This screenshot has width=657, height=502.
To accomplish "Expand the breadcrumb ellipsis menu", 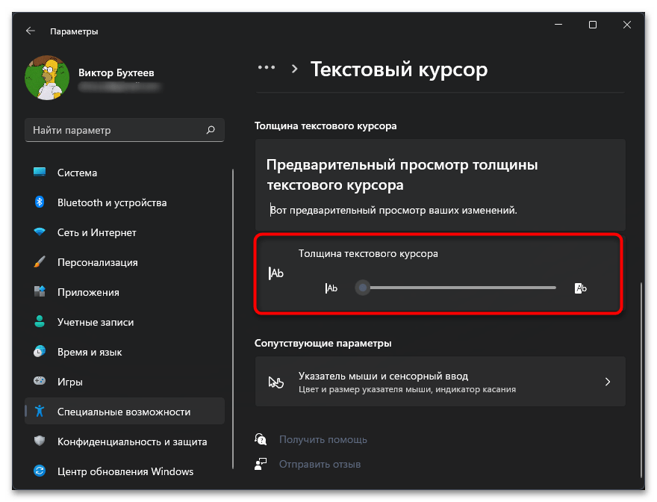I will [267, 68].
